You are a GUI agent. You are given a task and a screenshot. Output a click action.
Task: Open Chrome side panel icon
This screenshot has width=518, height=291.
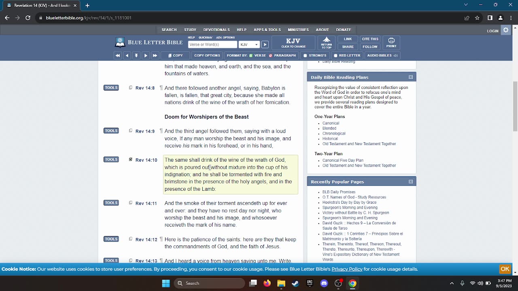[x=490, y=18]
